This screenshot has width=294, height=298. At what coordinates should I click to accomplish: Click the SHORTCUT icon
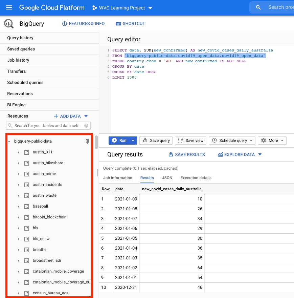(x=118, y=23)
